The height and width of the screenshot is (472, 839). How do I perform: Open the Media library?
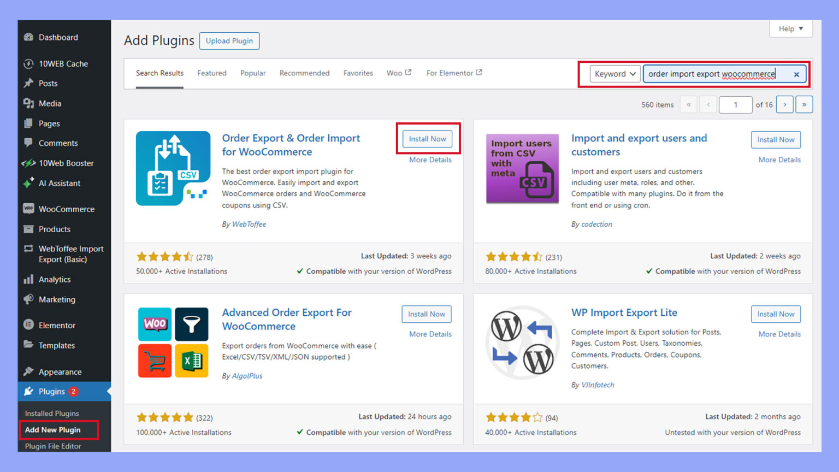50,103
